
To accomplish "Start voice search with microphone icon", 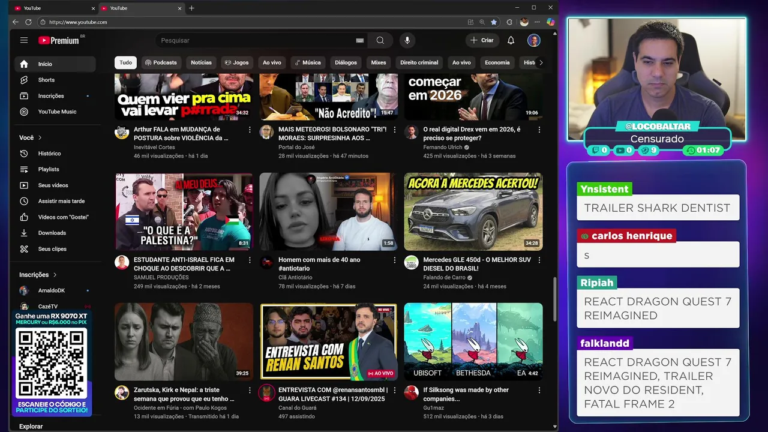I will 407,40.
